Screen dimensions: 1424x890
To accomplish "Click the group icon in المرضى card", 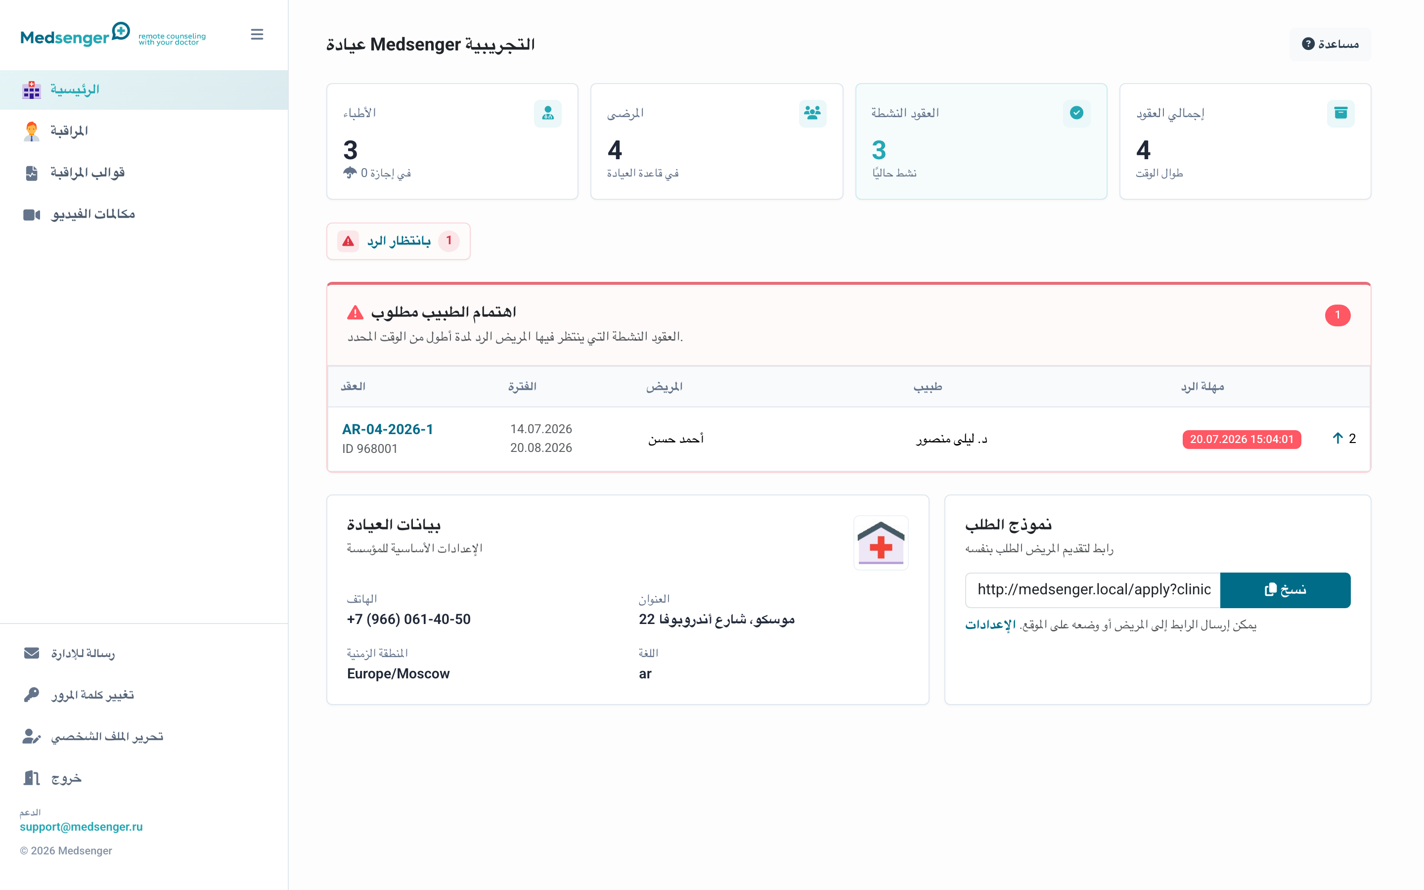I will pos(812,113).
